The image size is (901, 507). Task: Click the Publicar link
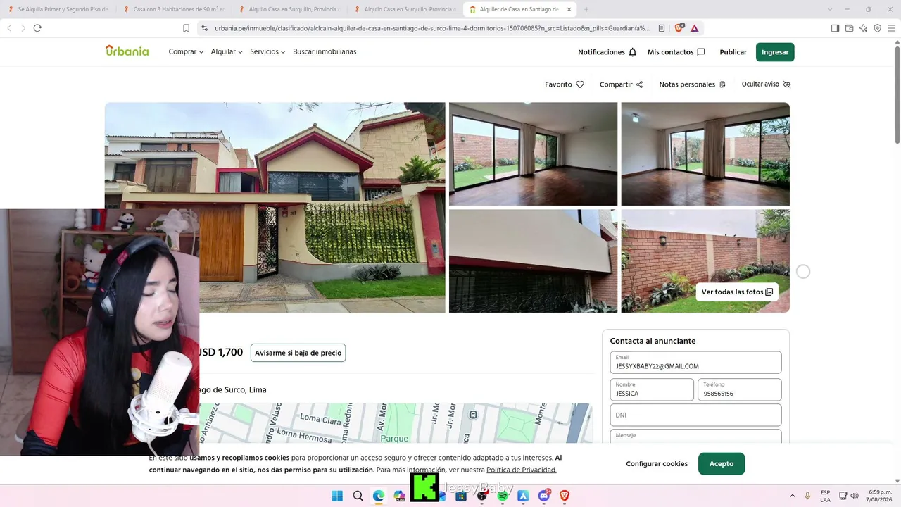[733, 52]
